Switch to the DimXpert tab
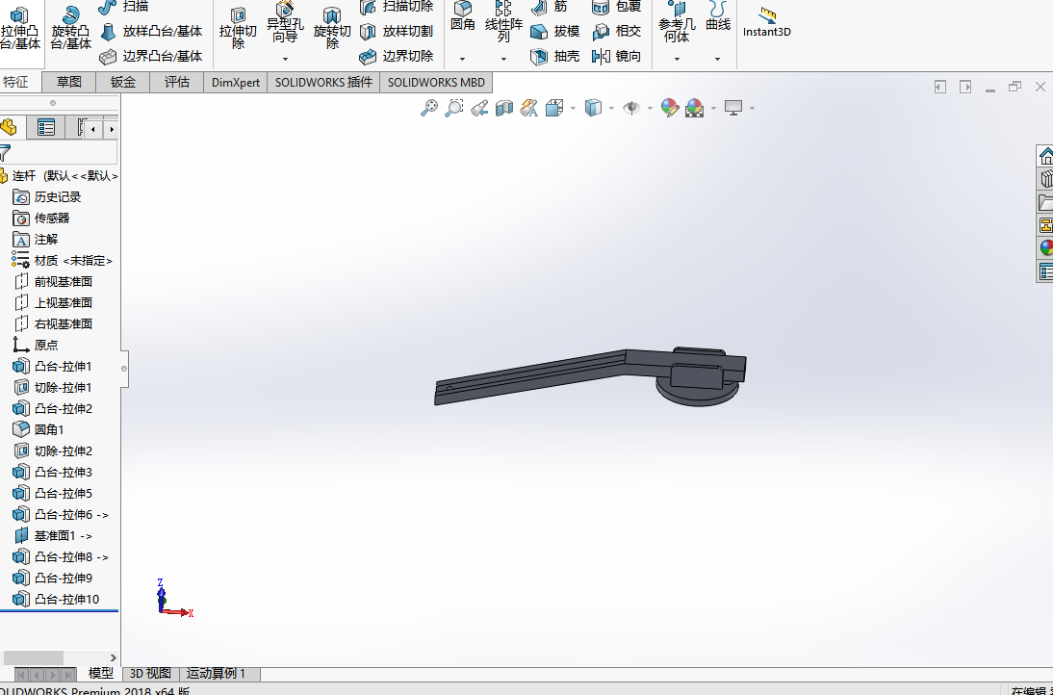Viewport: 1053px width, 695px height. (236, 83)
